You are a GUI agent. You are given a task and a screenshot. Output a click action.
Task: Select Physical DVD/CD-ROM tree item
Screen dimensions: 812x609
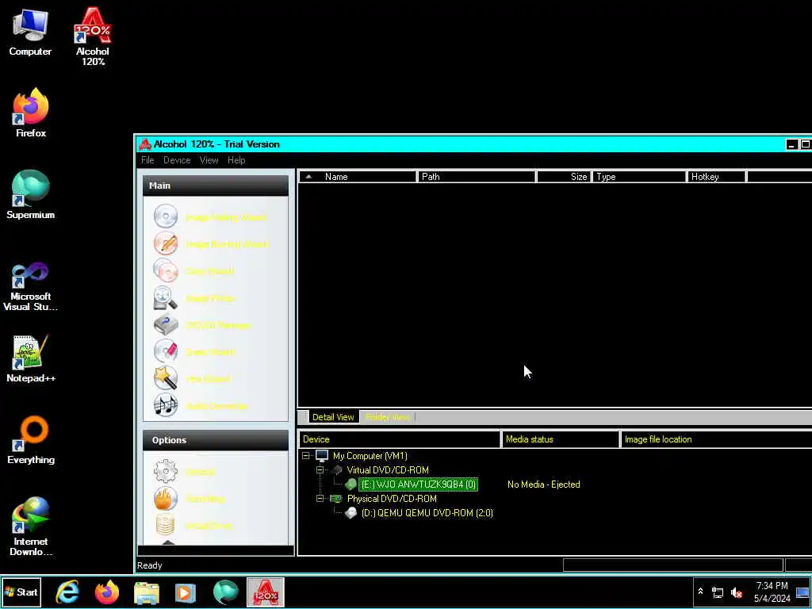[x=392, y=498]
